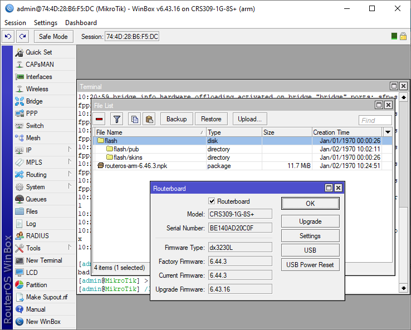The width and height of the screenshot is (411, 330).
Task: Toggle the Routerboard checkbox
Action: click(x=212, y=201)
